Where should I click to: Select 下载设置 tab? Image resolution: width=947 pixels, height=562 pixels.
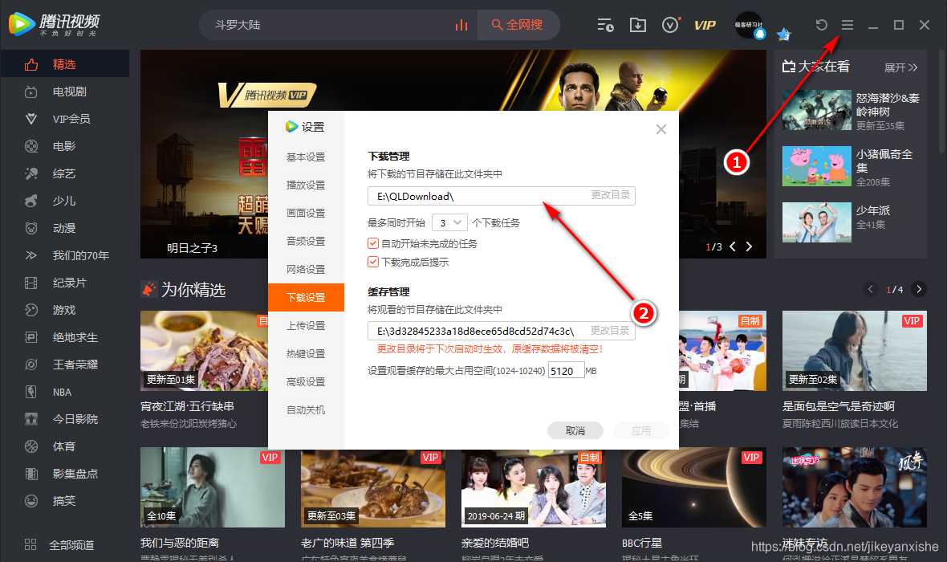coord(306,297)
